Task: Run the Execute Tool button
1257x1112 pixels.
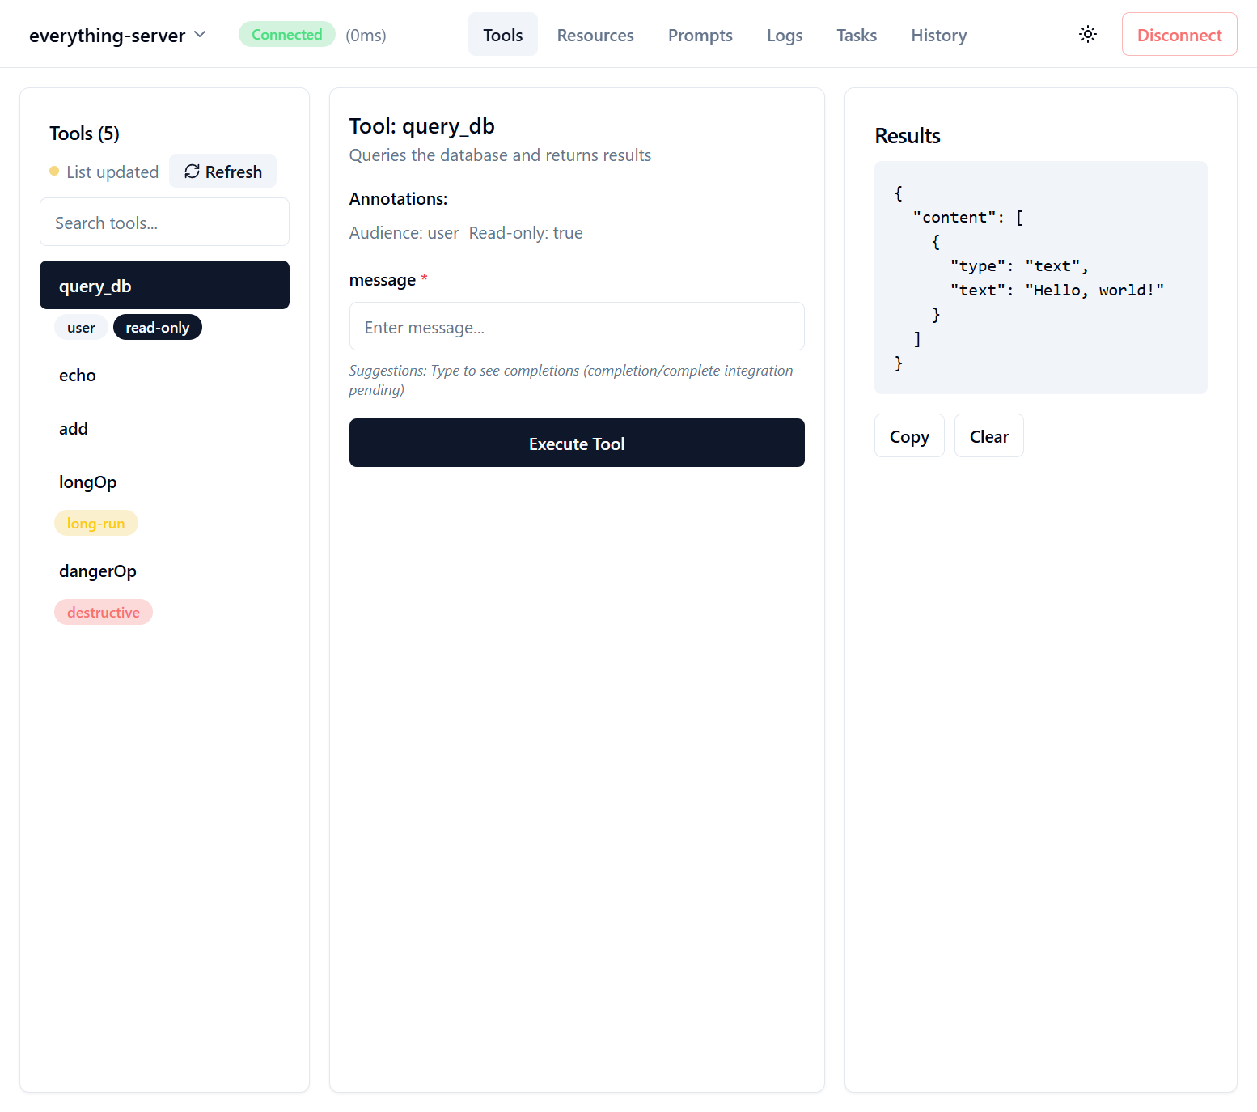Action: pos(577,443)
